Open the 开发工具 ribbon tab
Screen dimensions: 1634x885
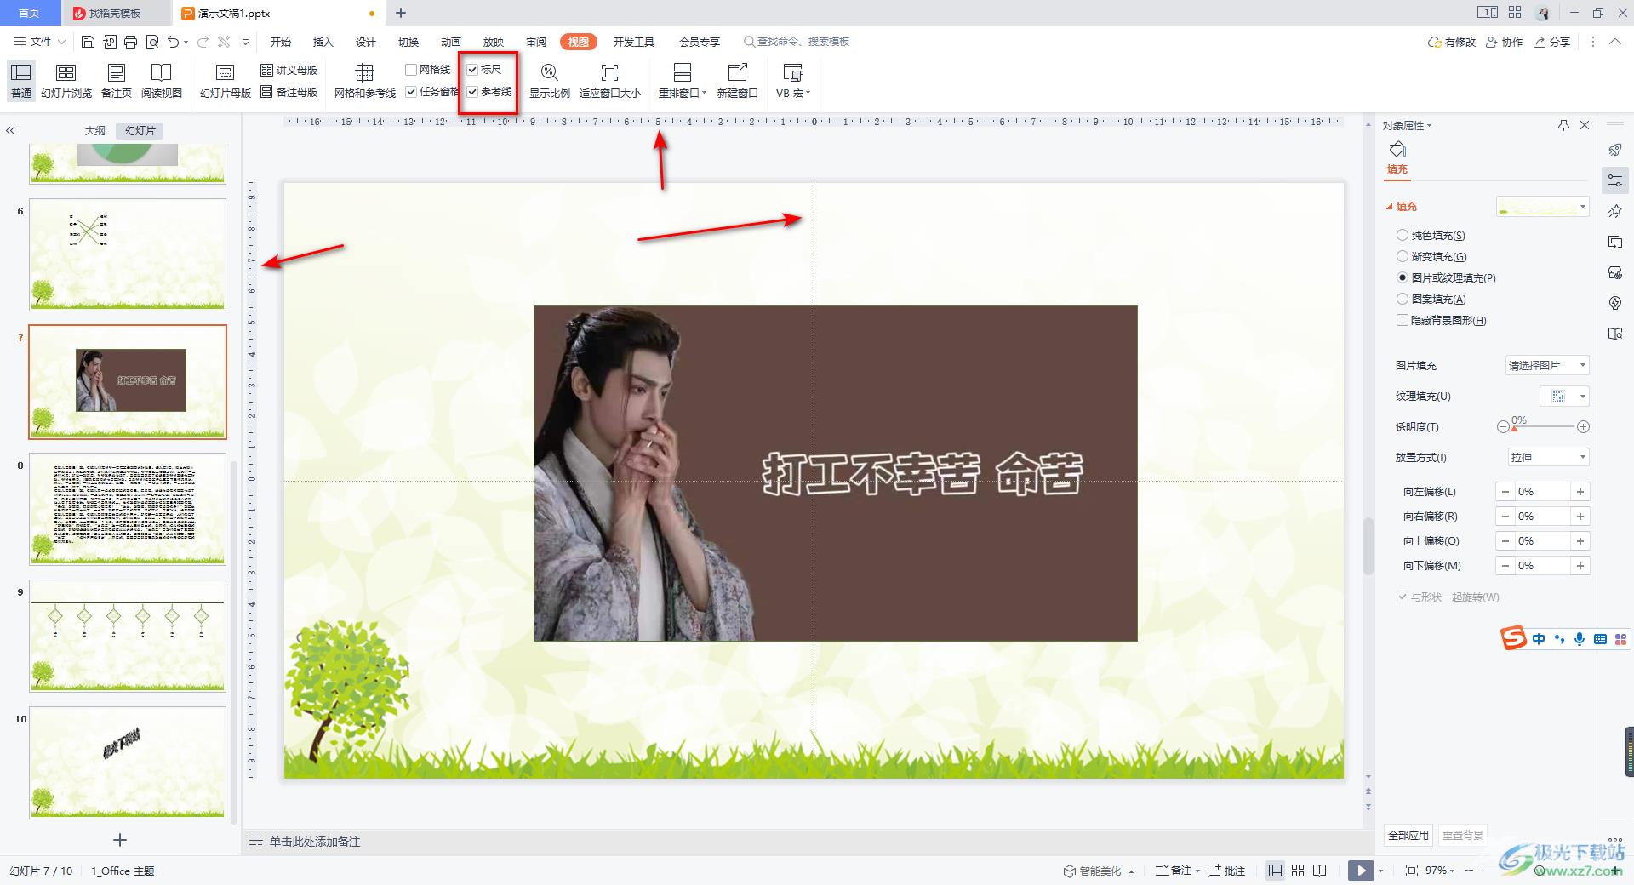pyautogui.click(x=634, y=42)
